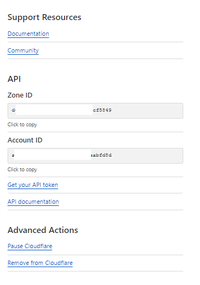The height and width of the screenshot is (285, 200).
Task: Click 'Click to copy' under Account ID
Action: pyautogui.click(x=22, y=170)
